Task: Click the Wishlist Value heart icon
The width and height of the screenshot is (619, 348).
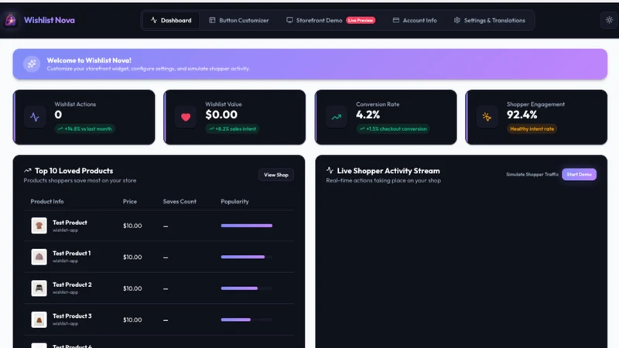Action: (186, 117)
